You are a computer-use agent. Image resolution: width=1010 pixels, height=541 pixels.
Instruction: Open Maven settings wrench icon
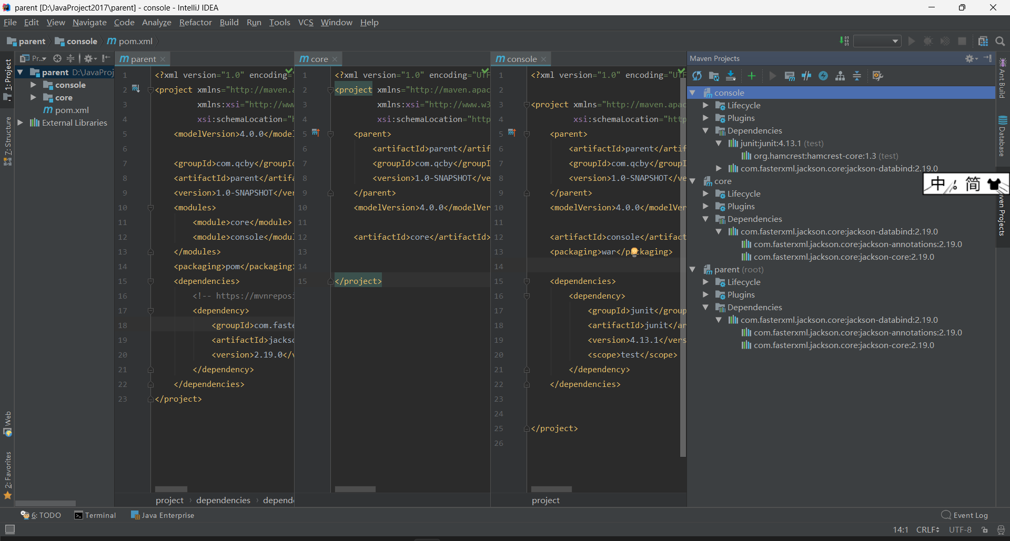pos(877,76)
